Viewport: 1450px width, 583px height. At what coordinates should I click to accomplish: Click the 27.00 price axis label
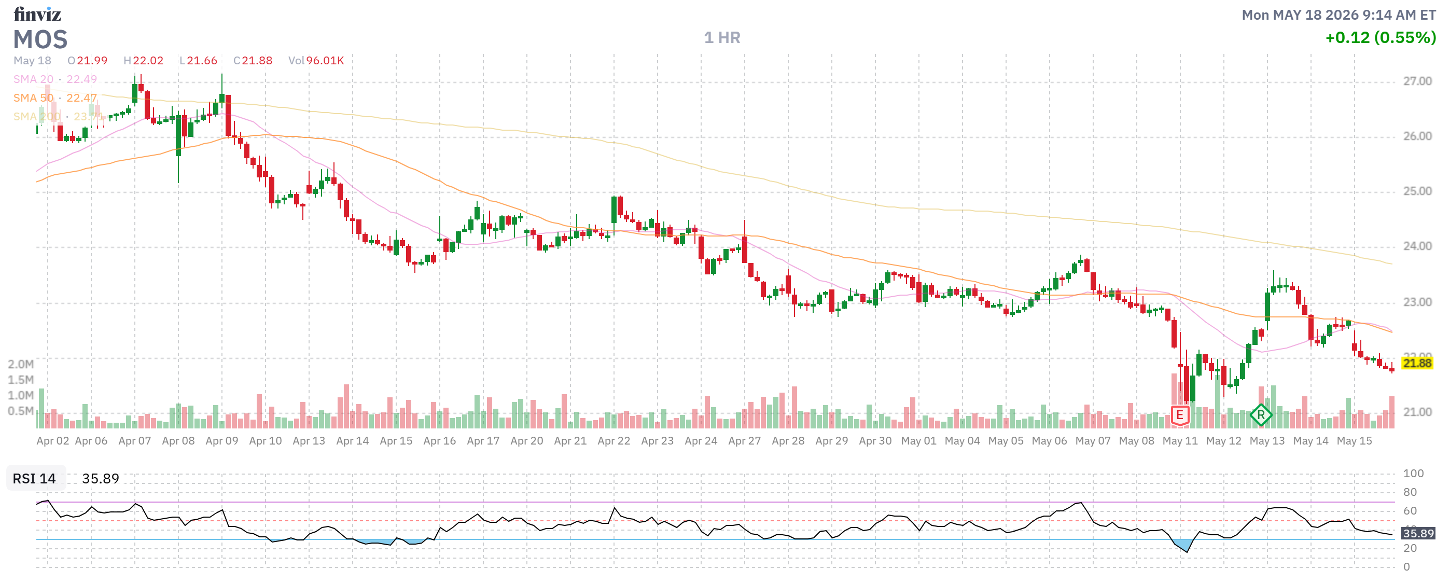tap(1417, 81)
